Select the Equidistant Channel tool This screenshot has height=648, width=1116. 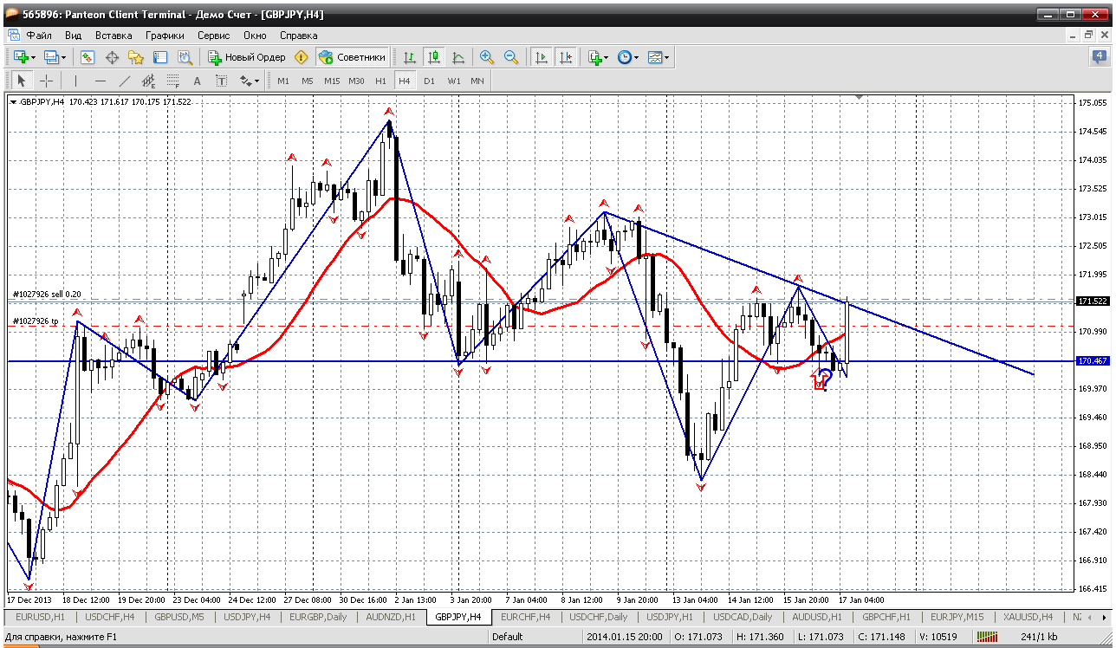pos(148,81)
